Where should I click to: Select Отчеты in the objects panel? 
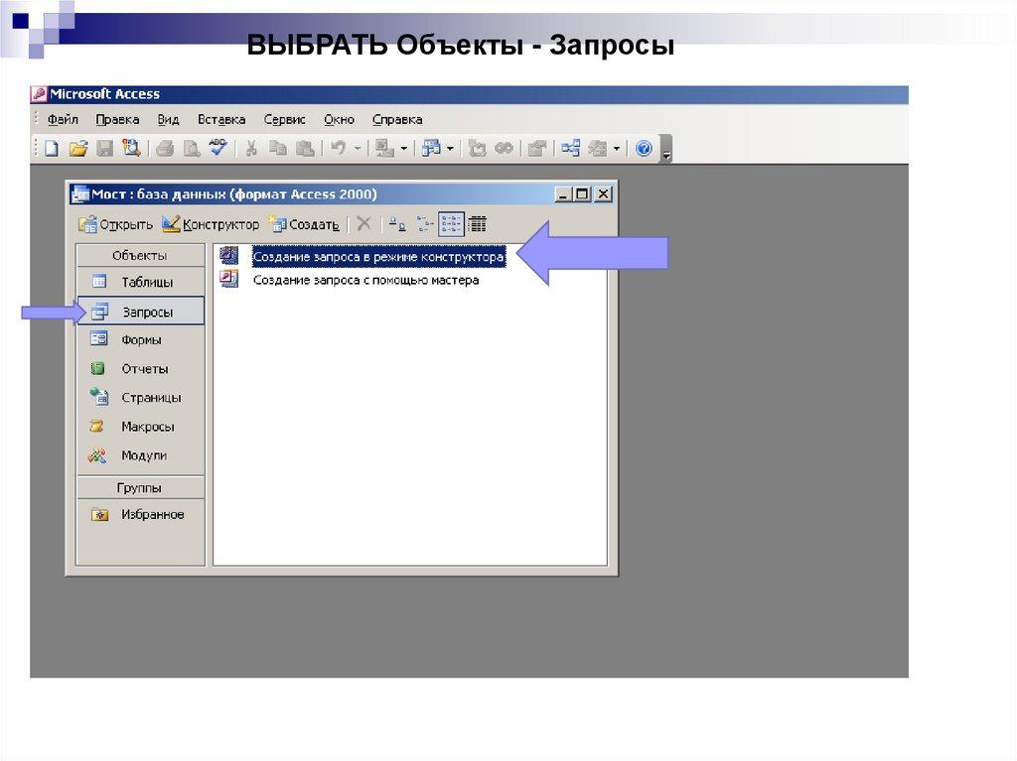pos(144,369)
